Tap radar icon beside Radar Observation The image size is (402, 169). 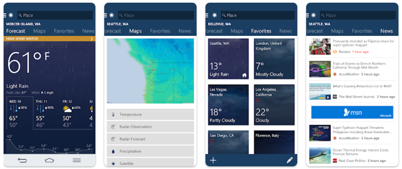click(x=113, y=127)
